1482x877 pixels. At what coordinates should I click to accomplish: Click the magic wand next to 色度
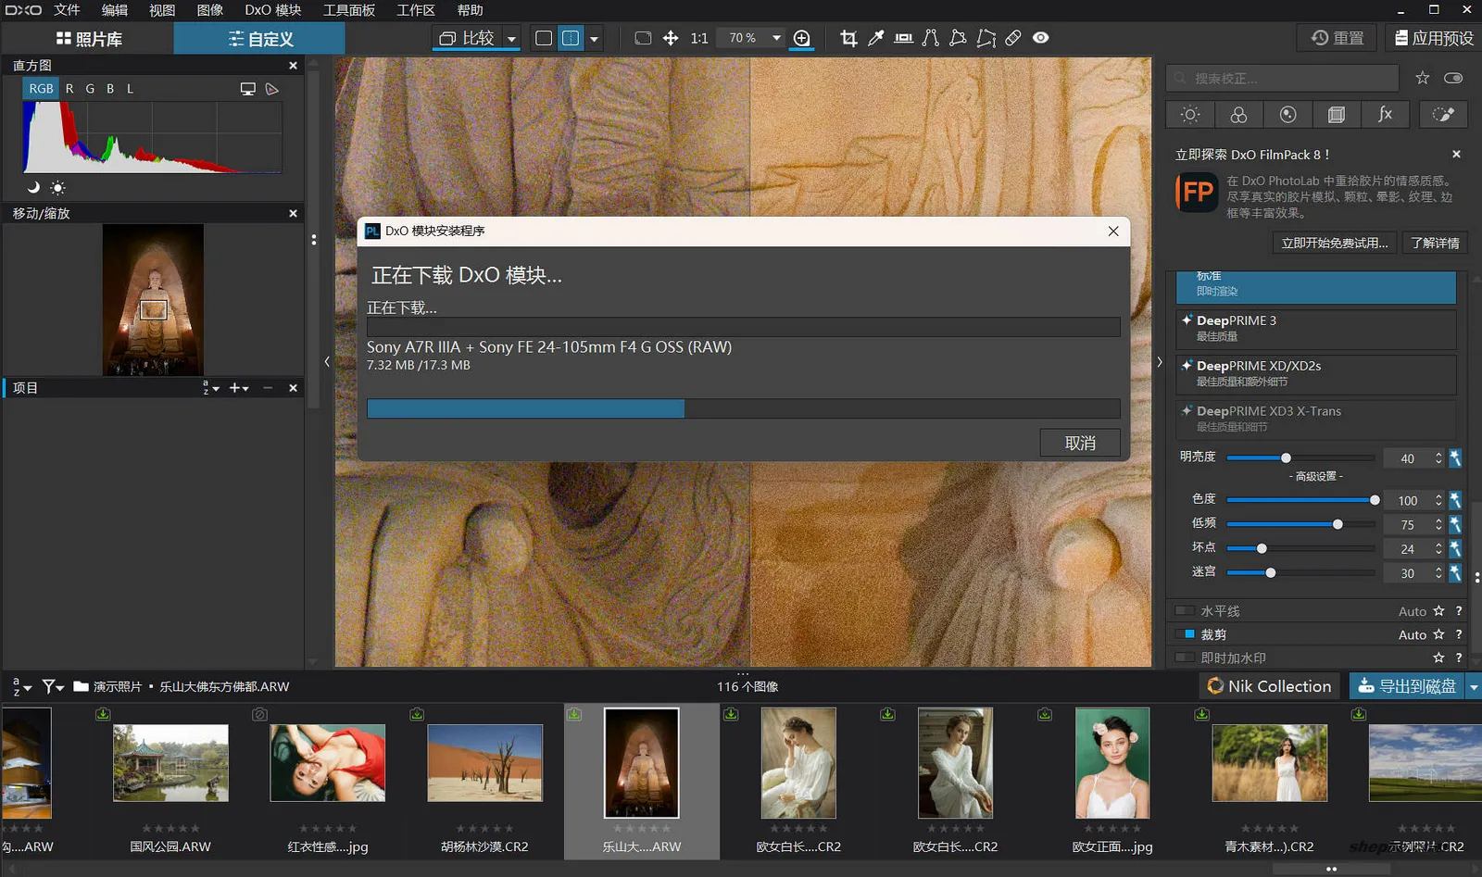pyautogui.click(x=1455, y=500)
